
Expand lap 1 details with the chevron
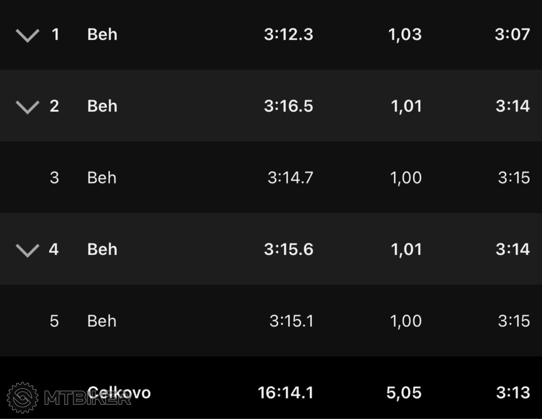pos(28,36)
